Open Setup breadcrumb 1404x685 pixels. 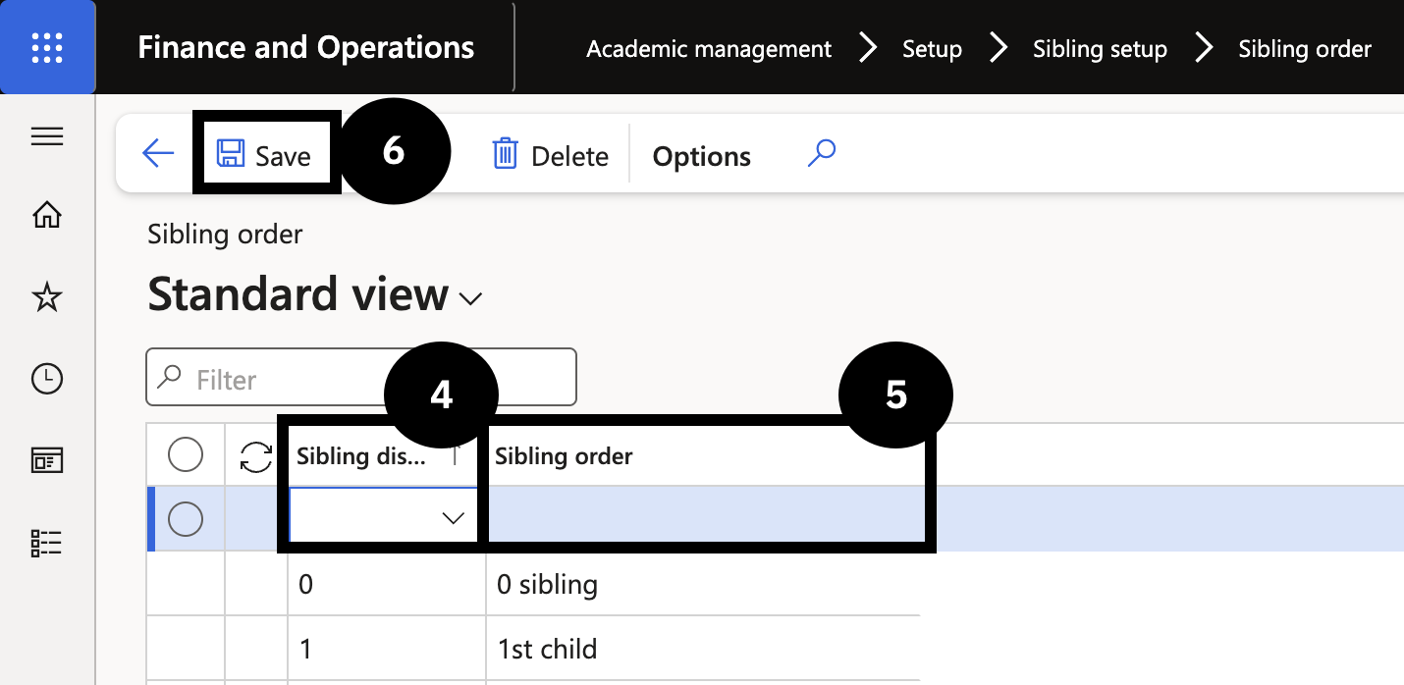point(932,48)
